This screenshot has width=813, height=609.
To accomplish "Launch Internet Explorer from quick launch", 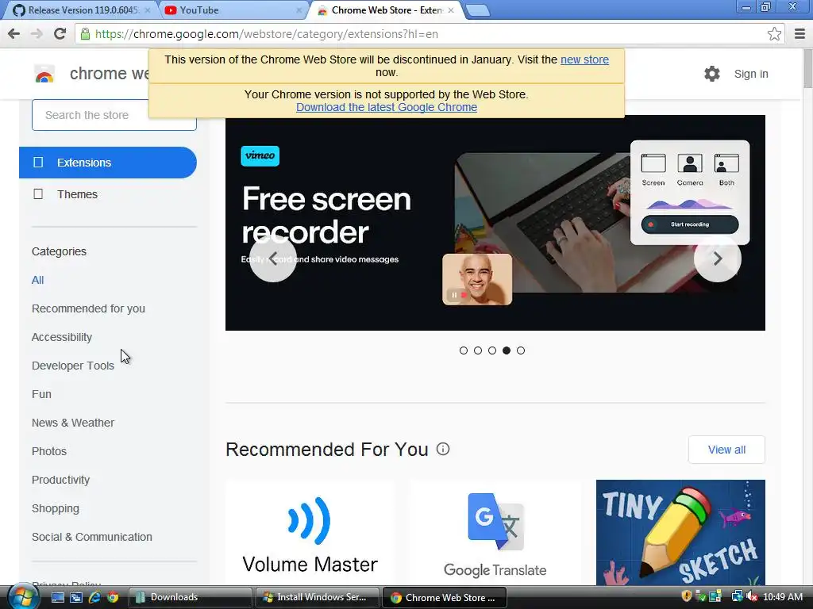I will (94, 597).
